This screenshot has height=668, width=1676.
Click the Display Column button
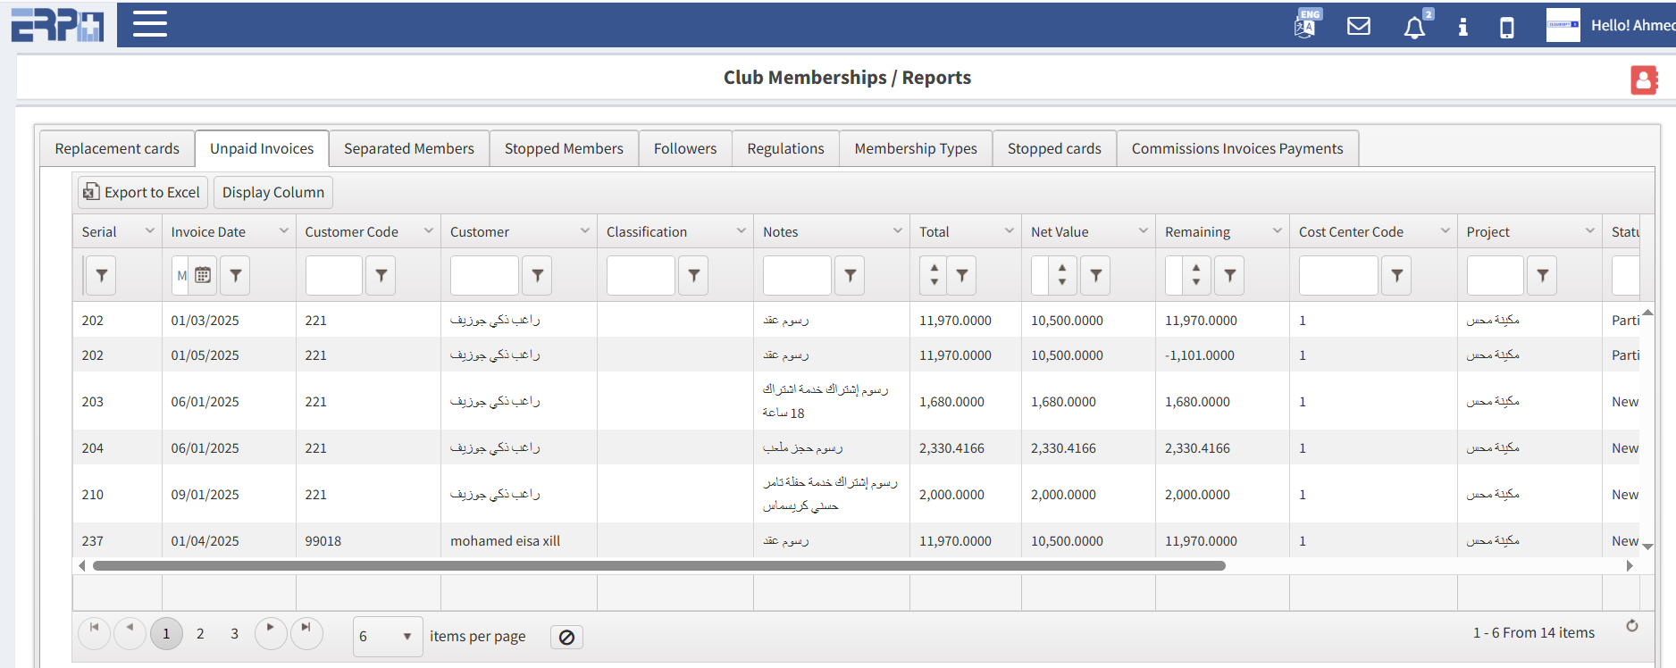click(272, 193)
